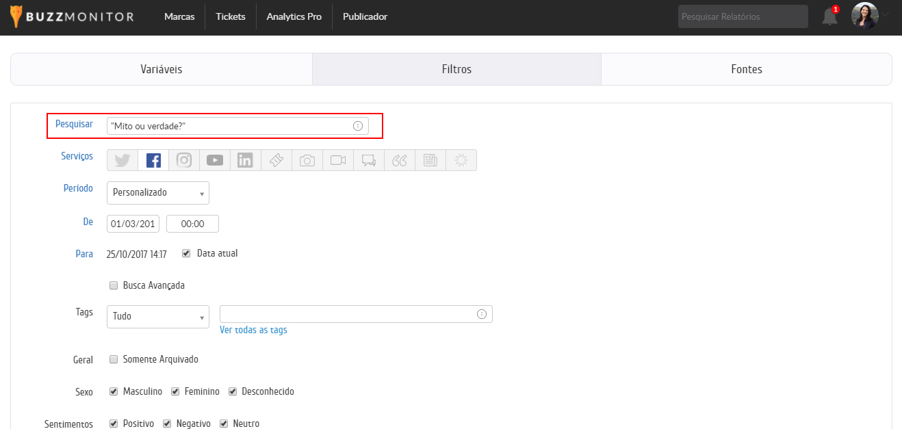Go to Buzzmonitor home via logo
This screenshot has height=429, width=902.
click(x=73, y=16)
